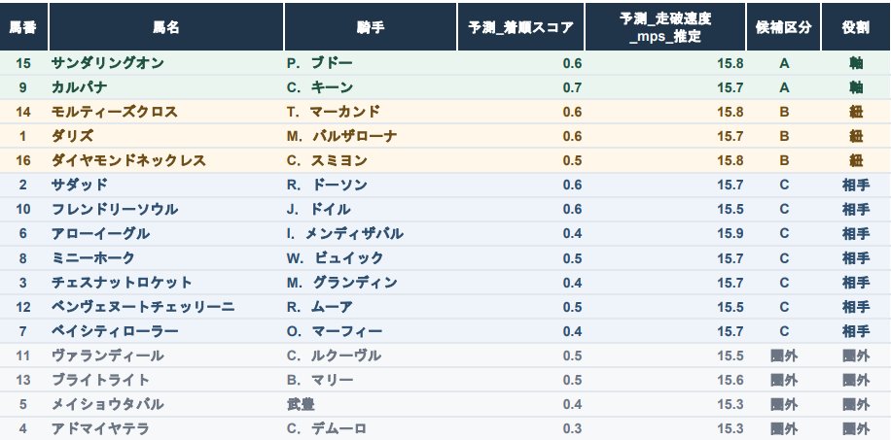Click horse number 14
This screenshot has width=891, height=440.
23,112
